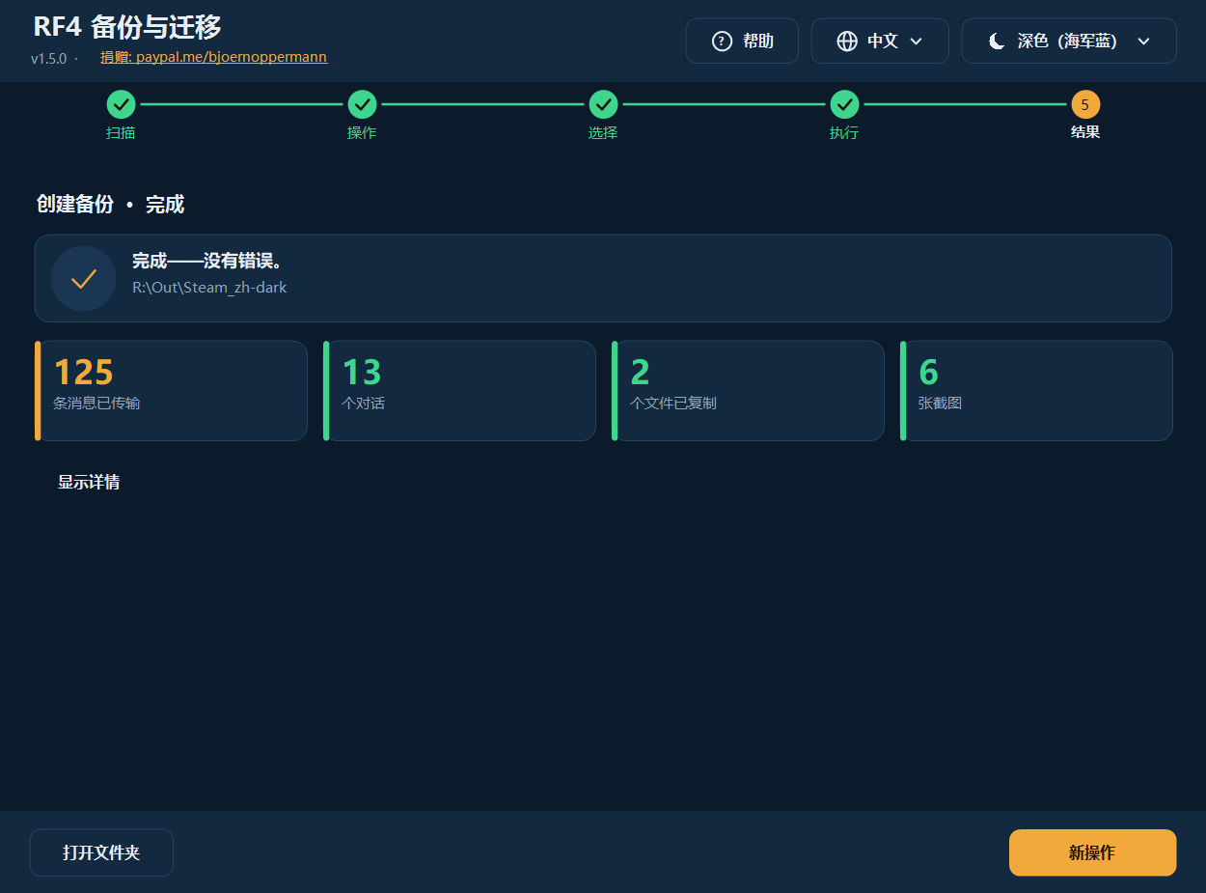Image resolution: width=1206 pixels, height=893 pixels.
Task: Go to the 操作 step label
Action: click(362, 132)
